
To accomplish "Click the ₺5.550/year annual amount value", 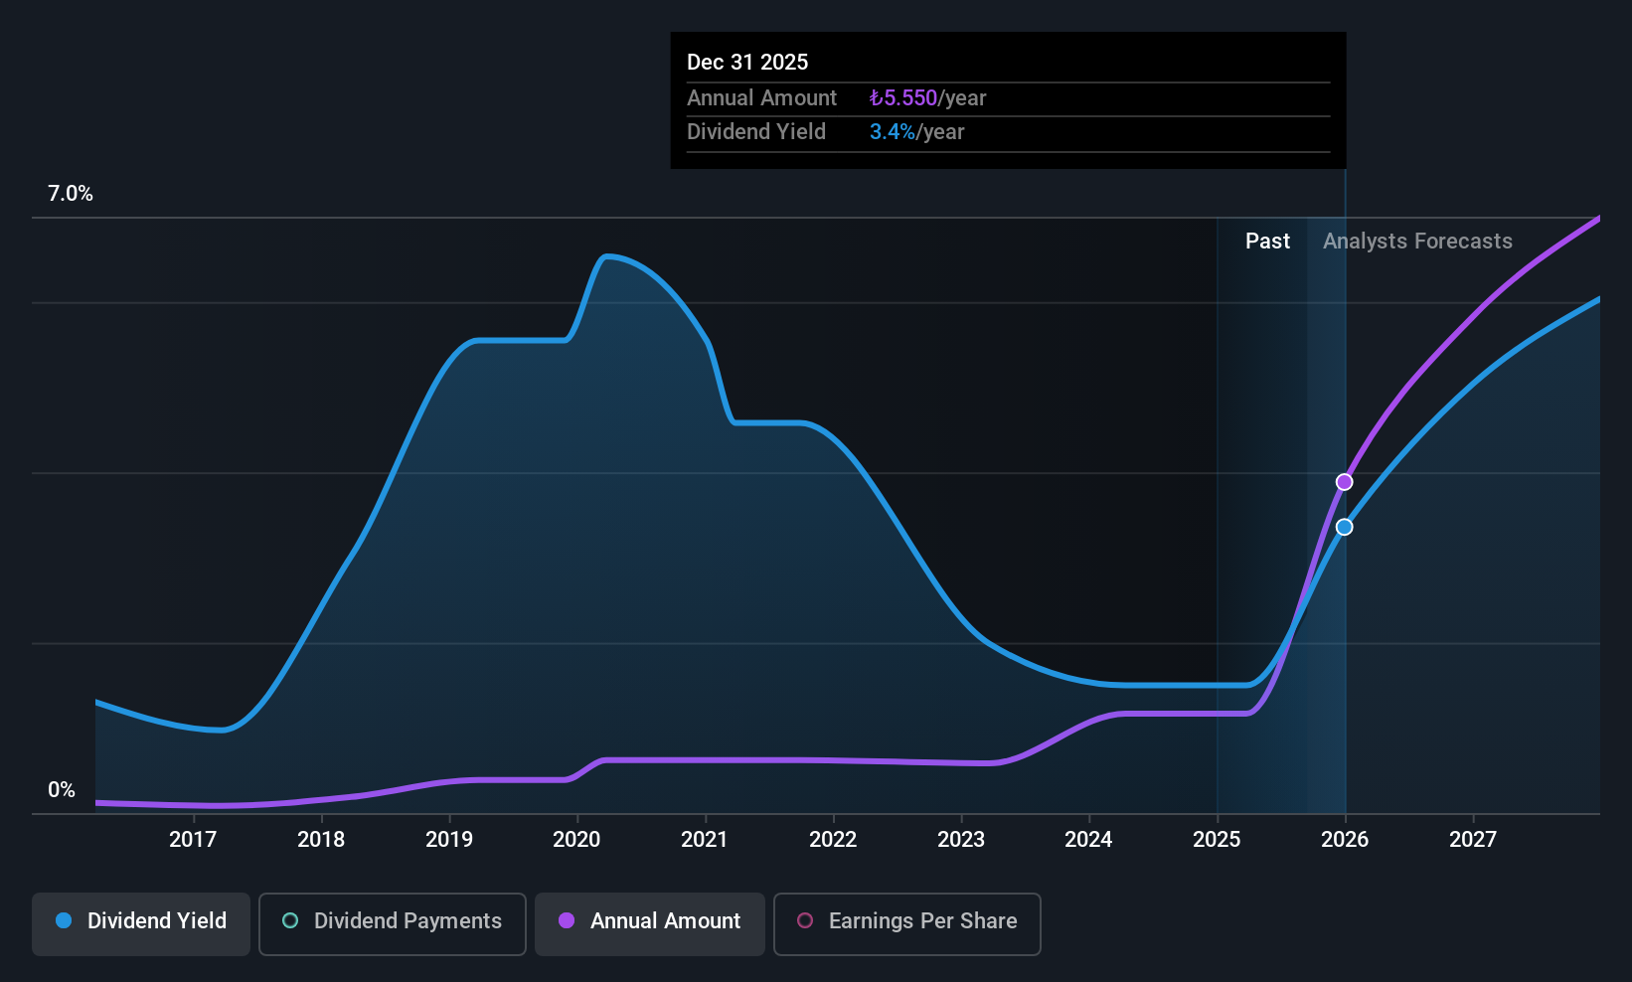I will coord(927,97).
